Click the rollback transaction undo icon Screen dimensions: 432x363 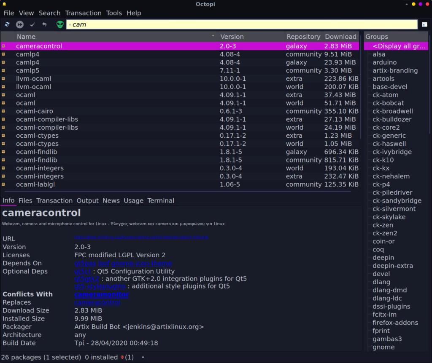click(44, 24)
